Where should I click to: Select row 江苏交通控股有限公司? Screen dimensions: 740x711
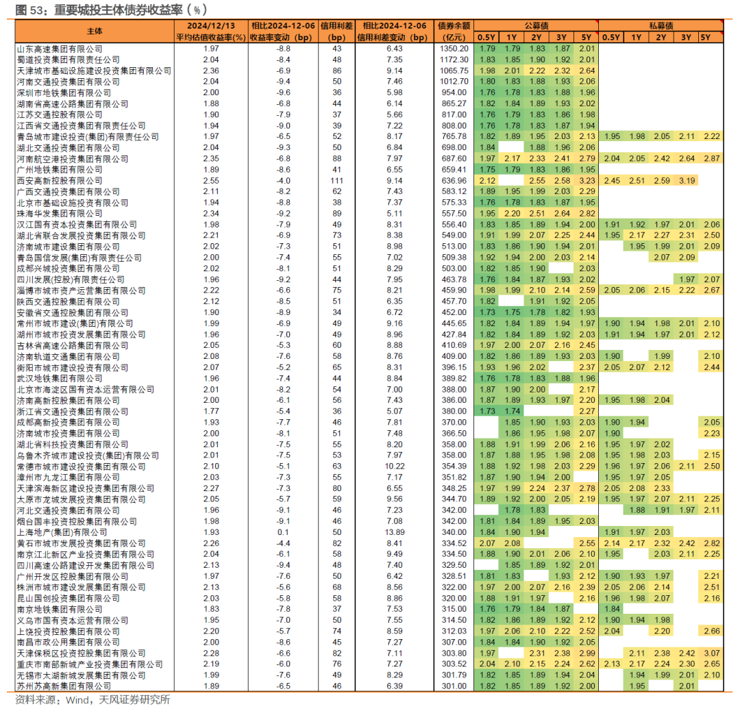click(x=369, y=114)
